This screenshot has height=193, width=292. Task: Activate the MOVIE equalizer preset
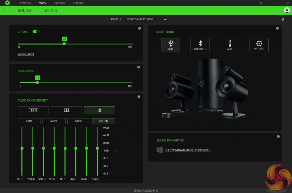54,121
